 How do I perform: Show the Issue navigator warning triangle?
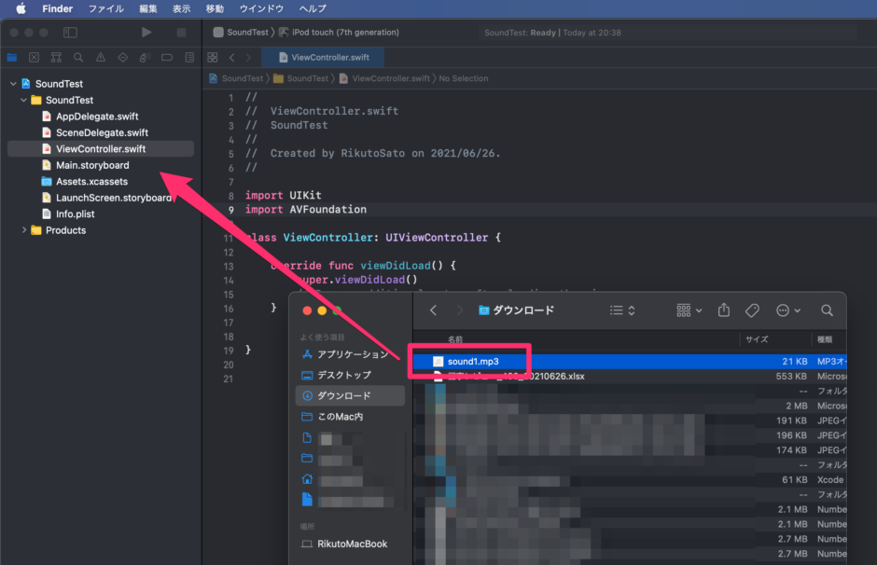tap(100, 57)
